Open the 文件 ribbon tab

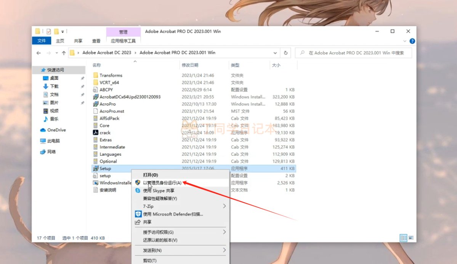pos(42,41)
